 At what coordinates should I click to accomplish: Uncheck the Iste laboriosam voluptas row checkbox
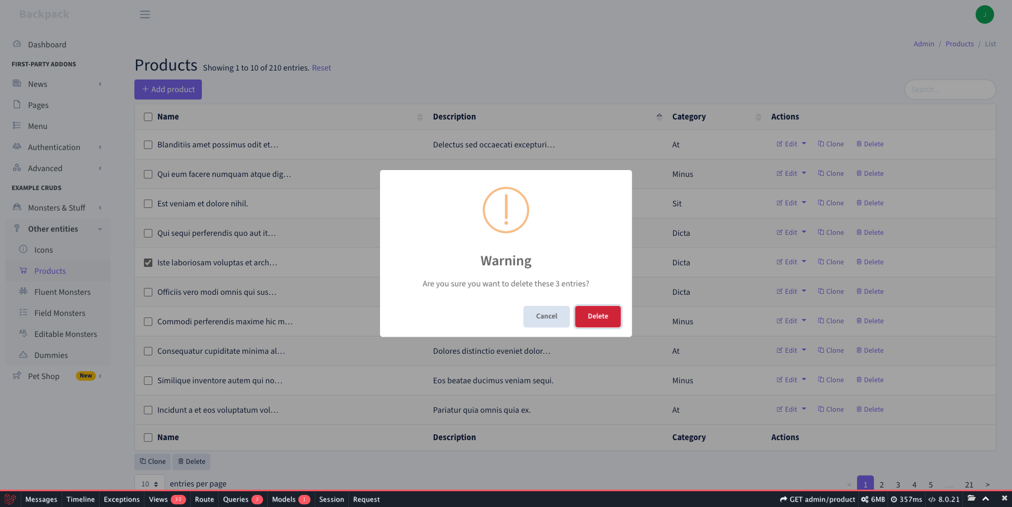(x=148, y=263)
